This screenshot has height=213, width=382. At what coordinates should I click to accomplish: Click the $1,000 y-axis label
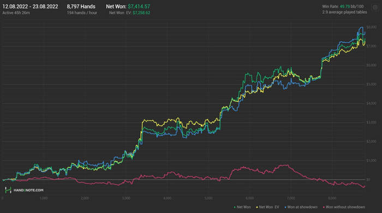[x=371, y=161]
